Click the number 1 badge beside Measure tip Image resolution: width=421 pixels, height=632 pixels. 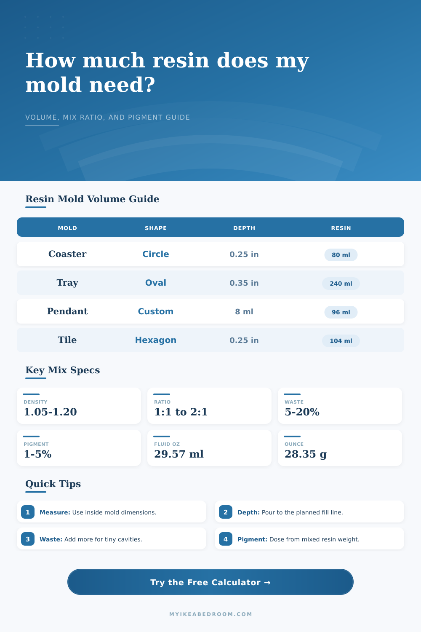[28, 512]
